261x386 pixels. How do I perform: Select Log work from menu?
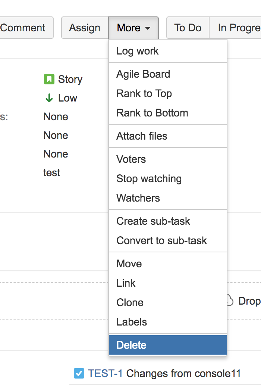tap(138, 51)
